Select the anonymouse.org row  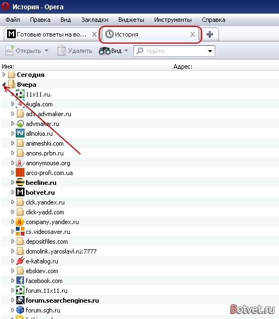click(140, 163)
